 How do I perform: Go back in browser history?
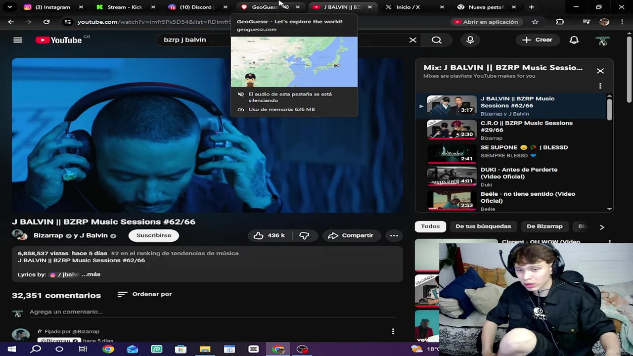11,22
